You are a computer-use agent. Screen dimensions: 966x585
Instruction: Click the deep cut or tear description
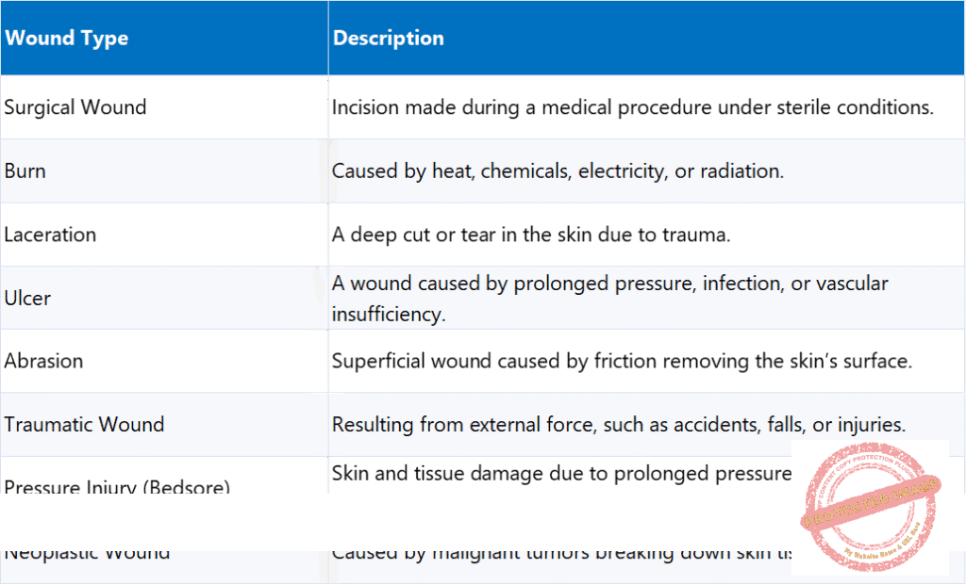point(531,235)
